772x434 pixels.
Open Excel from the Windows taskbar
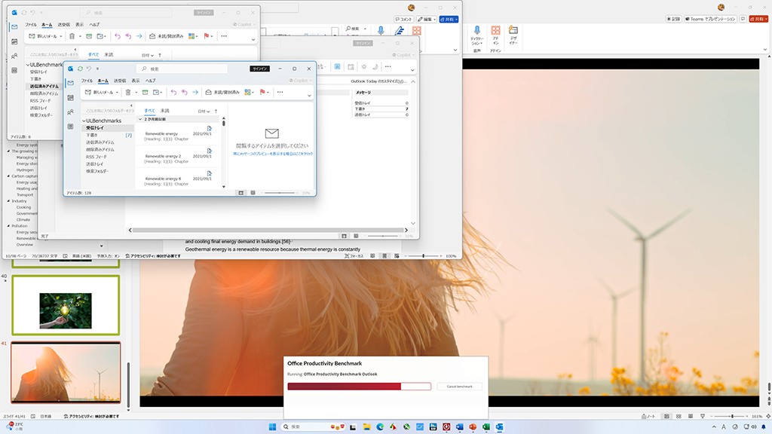pyautogui.click(x=486, y=426)
